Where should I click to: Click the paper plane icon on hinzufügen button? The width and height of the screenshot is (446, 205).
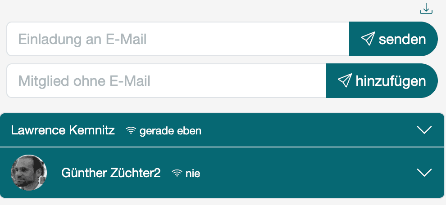[344, 81]
